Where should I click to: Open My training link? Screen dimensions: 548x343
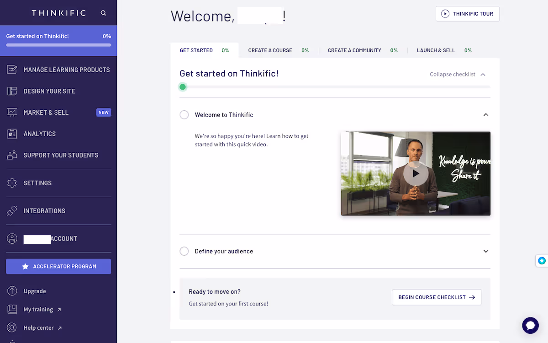coord(38,309)
